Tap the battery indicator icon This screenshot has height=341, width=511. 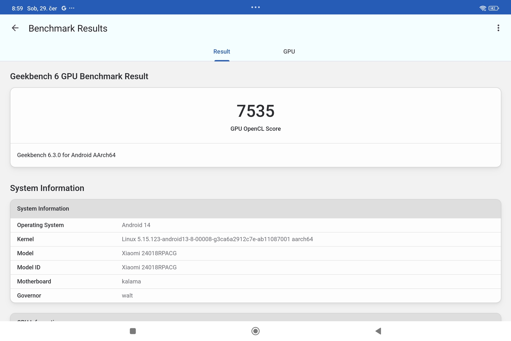(493, 8)
